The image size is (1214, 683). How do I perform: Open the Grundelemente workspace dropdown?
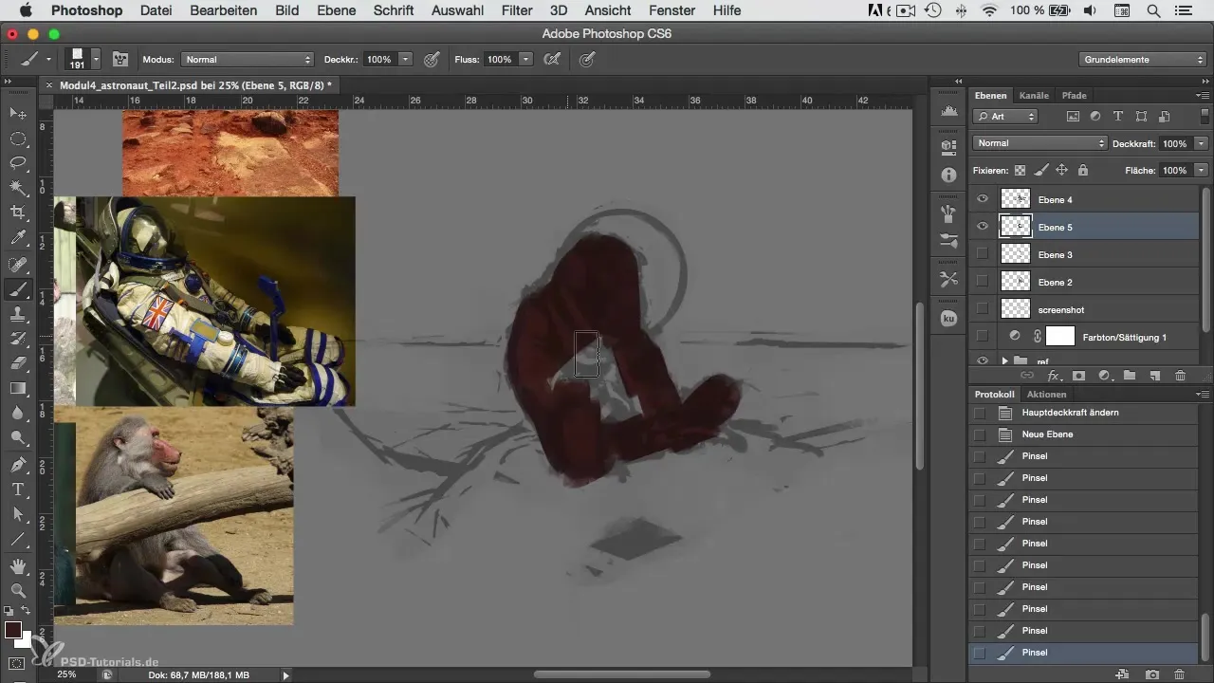(x=1142, y=59)
